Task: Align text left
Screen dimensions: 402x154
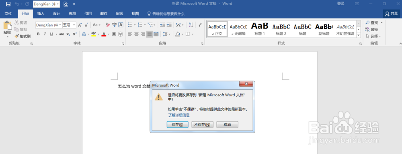Action: [130, 34]
